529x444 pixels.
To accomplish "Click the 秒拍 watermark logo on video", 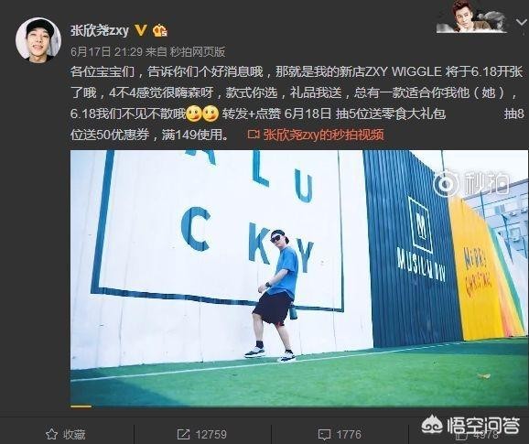I will pos(471,184).
